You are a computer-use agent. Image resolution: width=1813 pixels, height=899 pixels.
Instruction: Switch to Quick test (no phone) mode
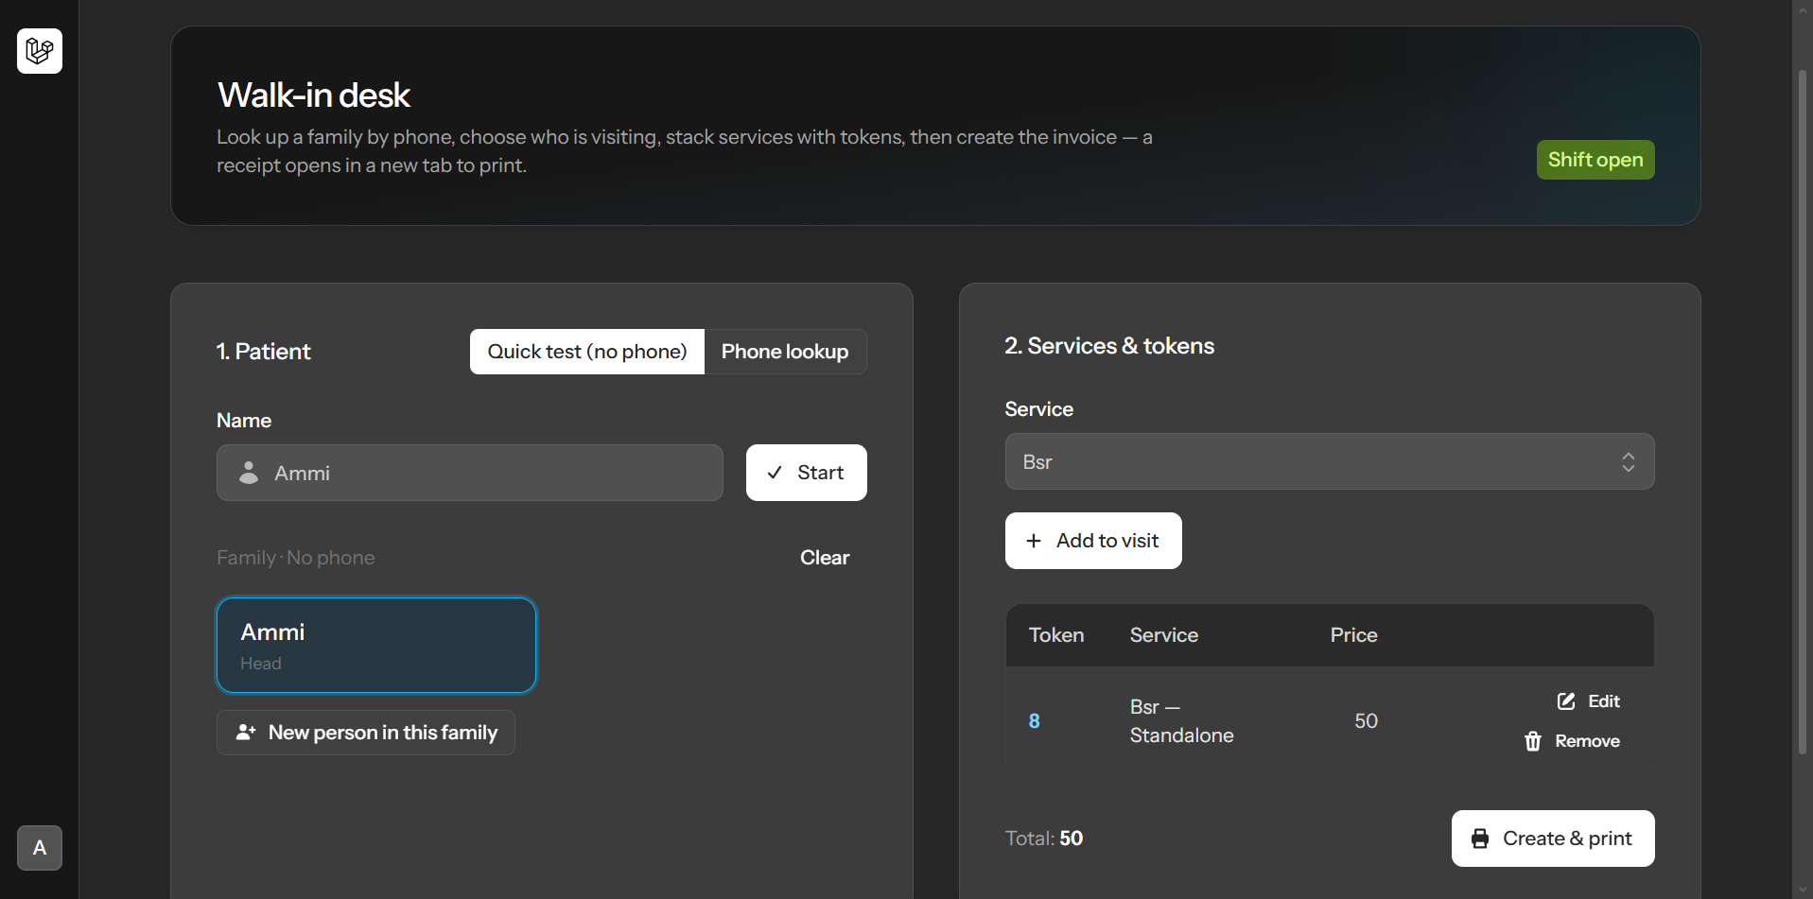[587, 352]
